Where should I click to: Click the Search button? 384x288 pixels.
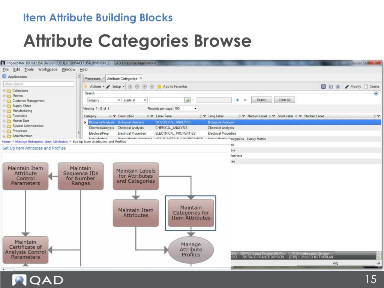coord(261,100)
